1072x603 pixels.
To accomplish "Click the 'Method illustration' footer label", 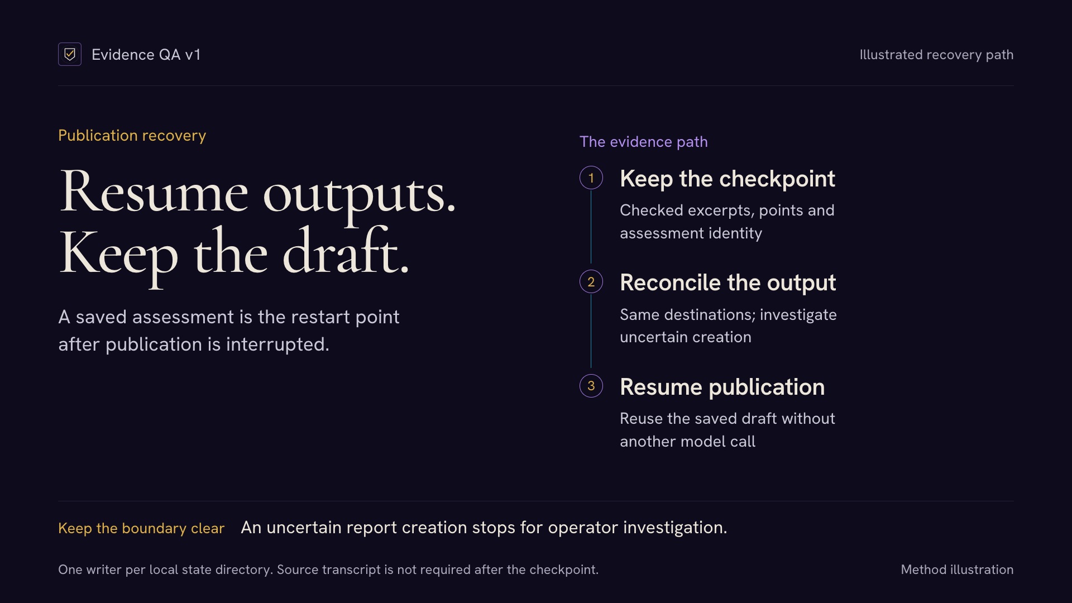I will (957, 569).
